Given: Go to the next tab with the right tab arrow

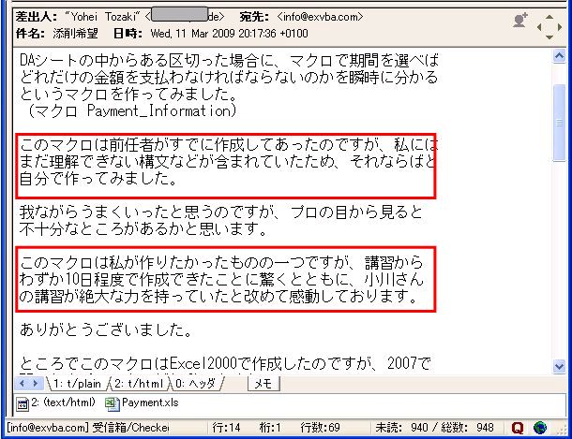Looking at the screenshot, I should pos(36,383).
